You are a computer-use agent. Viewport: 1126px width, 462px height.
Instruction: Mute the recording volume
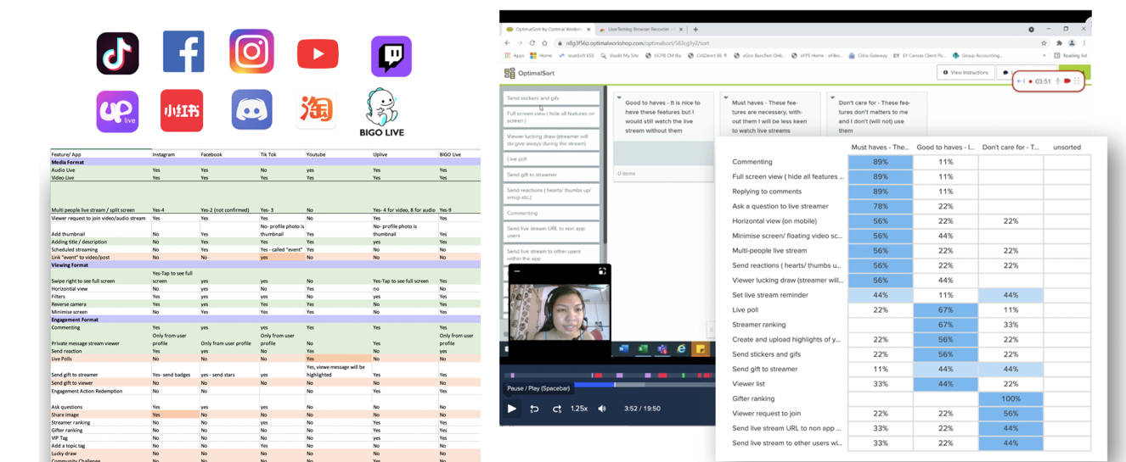[602, 409]
